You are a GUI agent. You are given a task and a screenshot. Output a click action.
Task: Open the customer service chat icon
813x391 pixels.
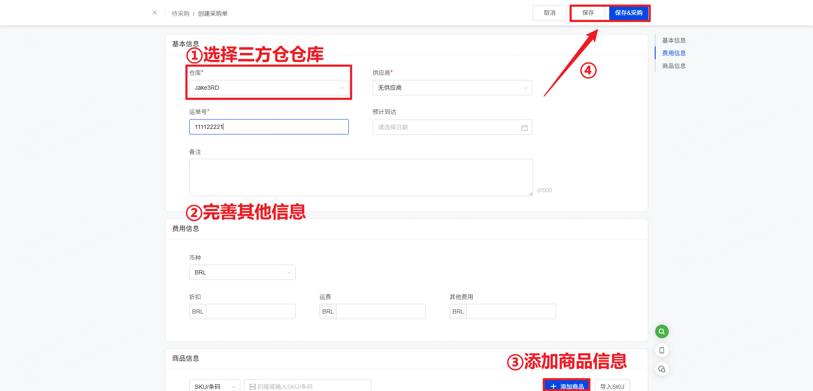tap(662, 369)
